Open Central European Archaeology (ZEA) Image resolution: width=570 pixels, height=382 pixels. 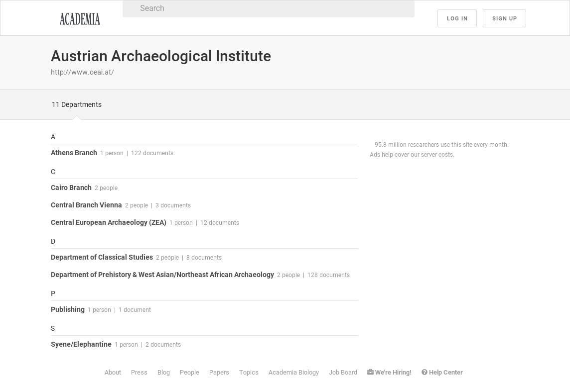point(109,222)
